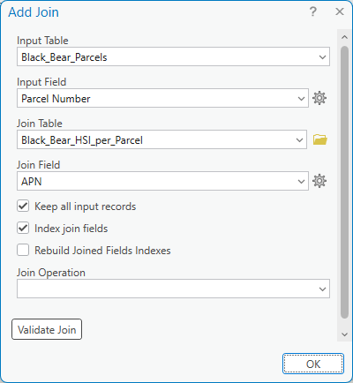The height and width of the screenshot is (383, 353).
Task: Expand the Input Field dropdown arrow
Action: (x=301, y=99)
